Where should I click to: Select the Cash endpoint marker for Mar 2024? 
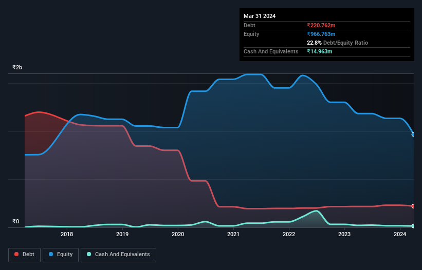tap(413, 226)
